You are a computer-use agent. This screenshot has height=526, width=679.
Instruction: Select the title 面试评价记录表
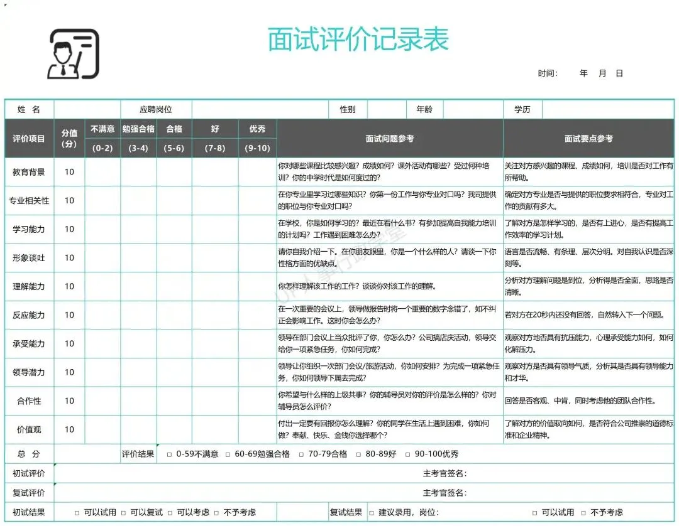[358, 40]
